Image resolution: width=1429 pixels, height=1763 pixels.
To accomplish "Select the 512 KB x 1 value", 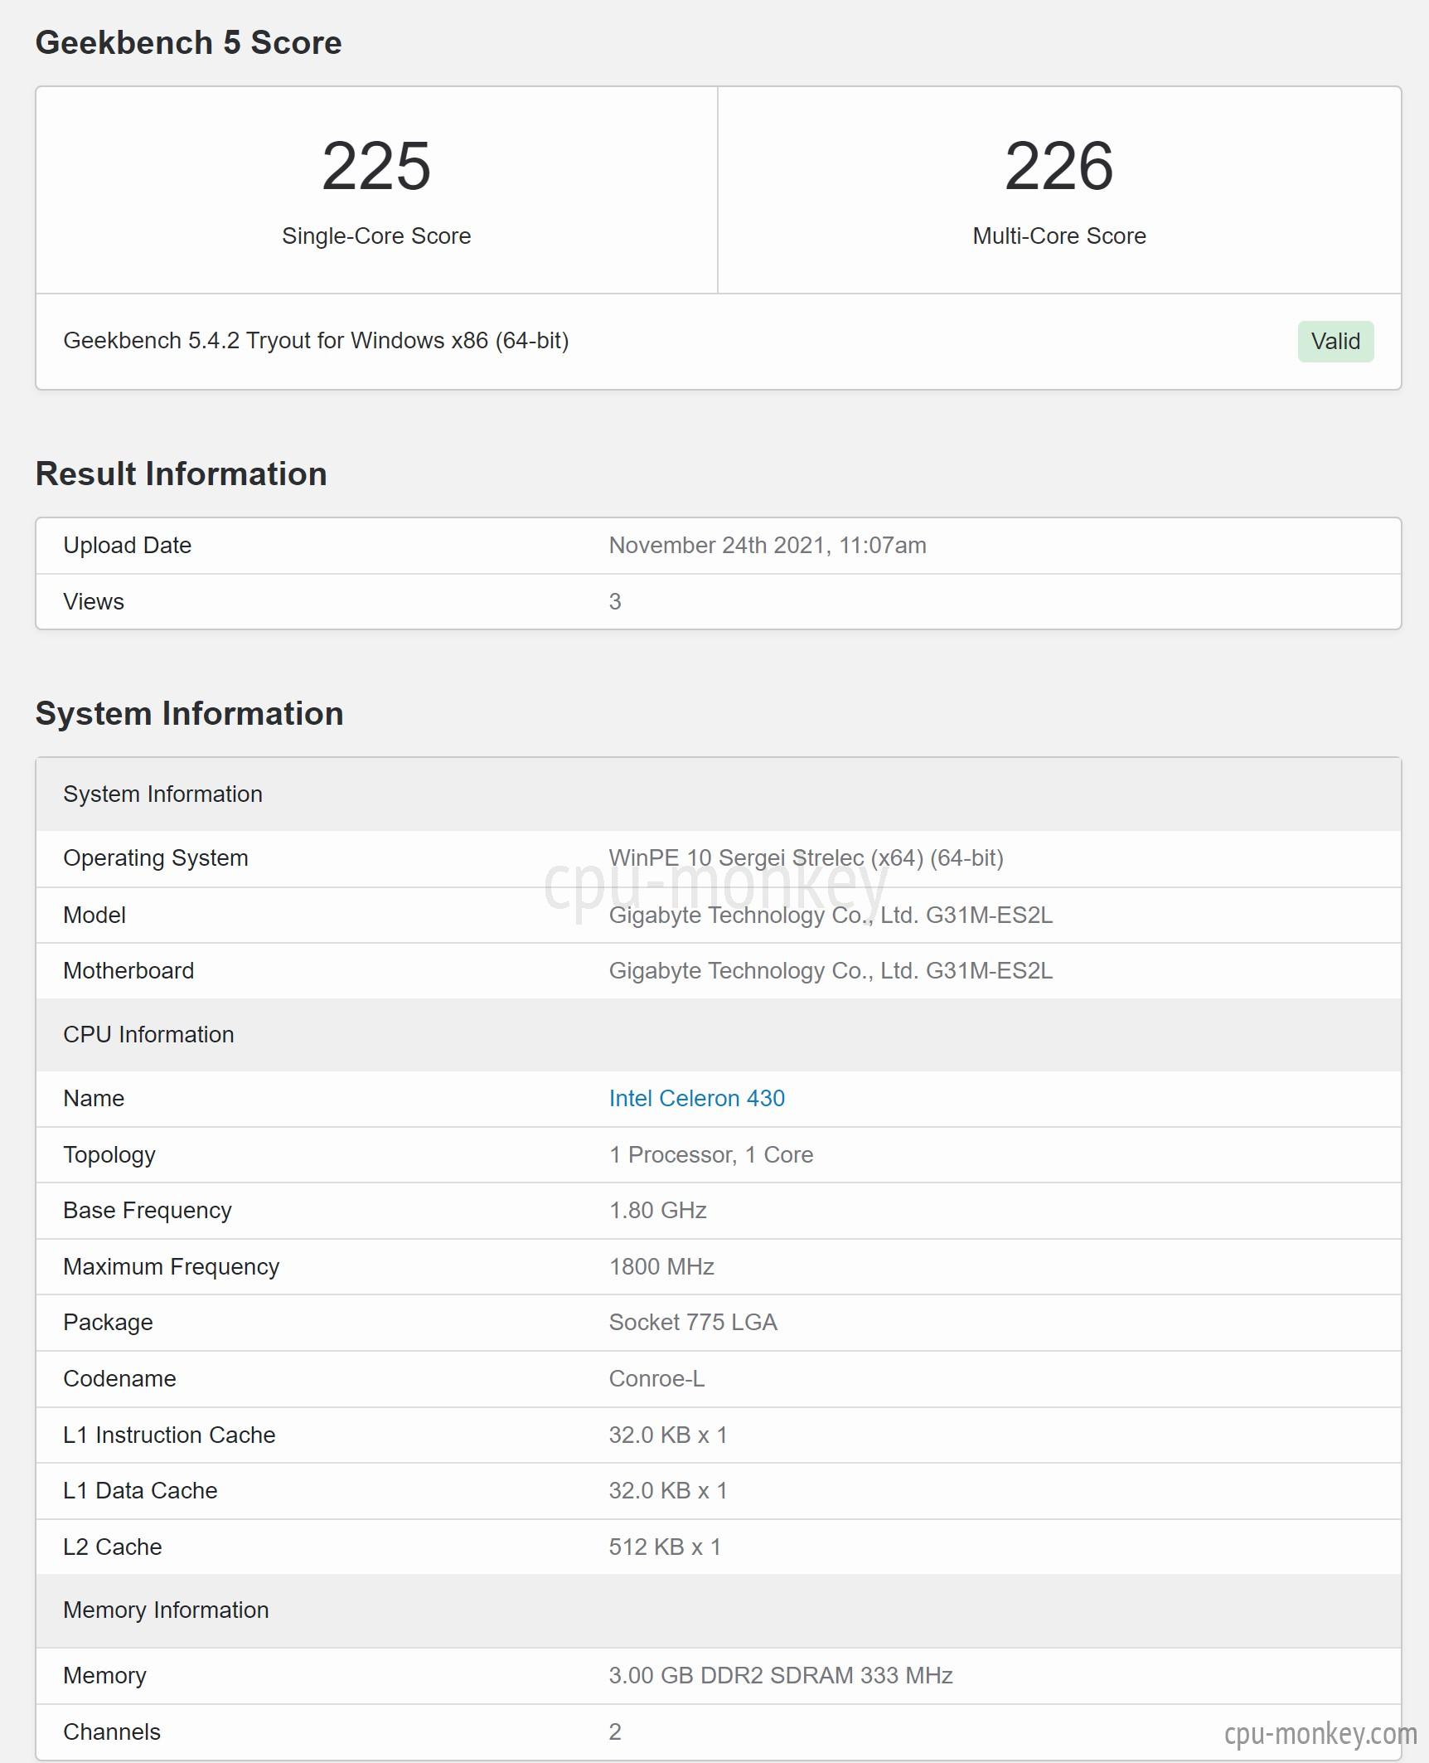I will coord(665,1547).
